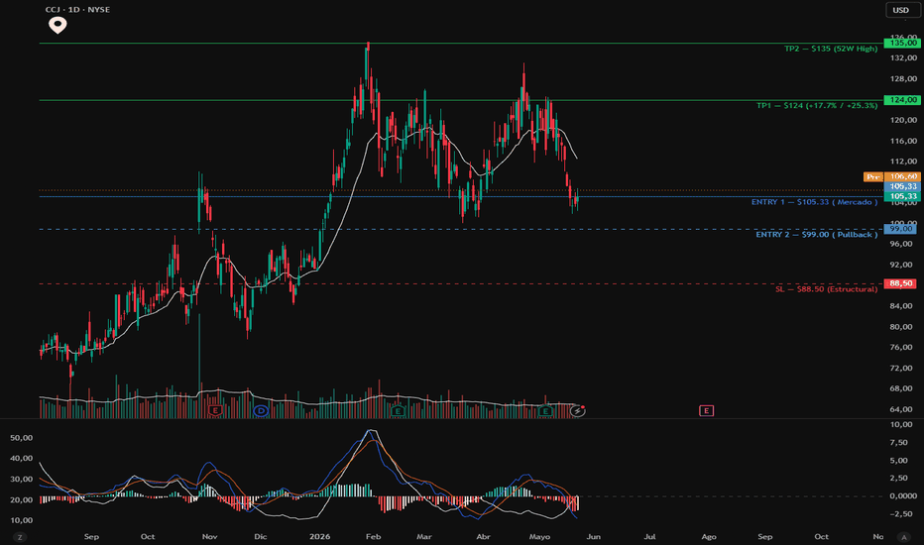Select the red 88,50 price label
The height and width of the screenshot is (545, 924).
click(x=900, y=284)
